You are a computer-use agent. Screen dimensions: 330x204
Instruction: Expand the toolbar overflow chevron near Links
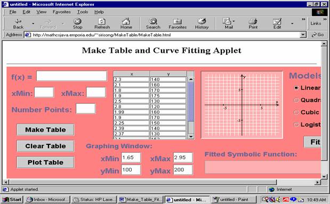click(x=303, y=19)
